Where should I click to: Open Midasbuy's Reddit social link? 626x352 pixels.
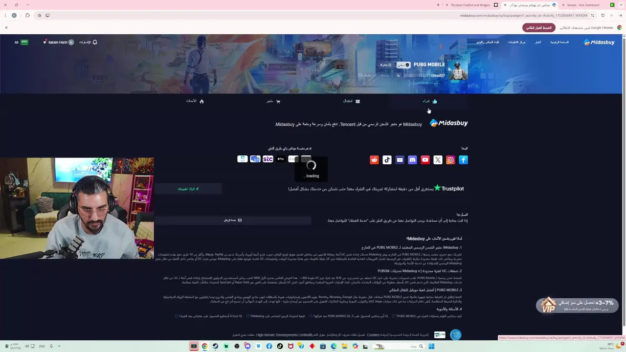(374, 160)
